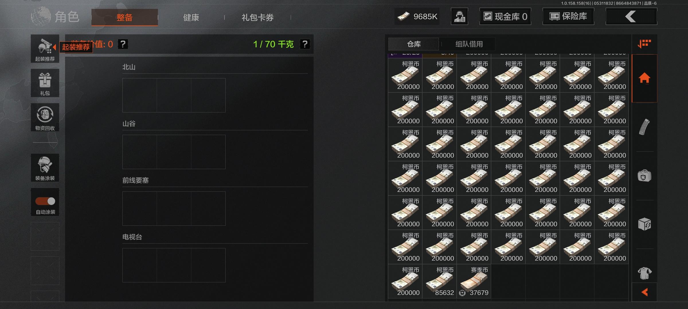Open the 保险库 button
Viewport: 688px width, 309px height.
(x=568, y=16)
